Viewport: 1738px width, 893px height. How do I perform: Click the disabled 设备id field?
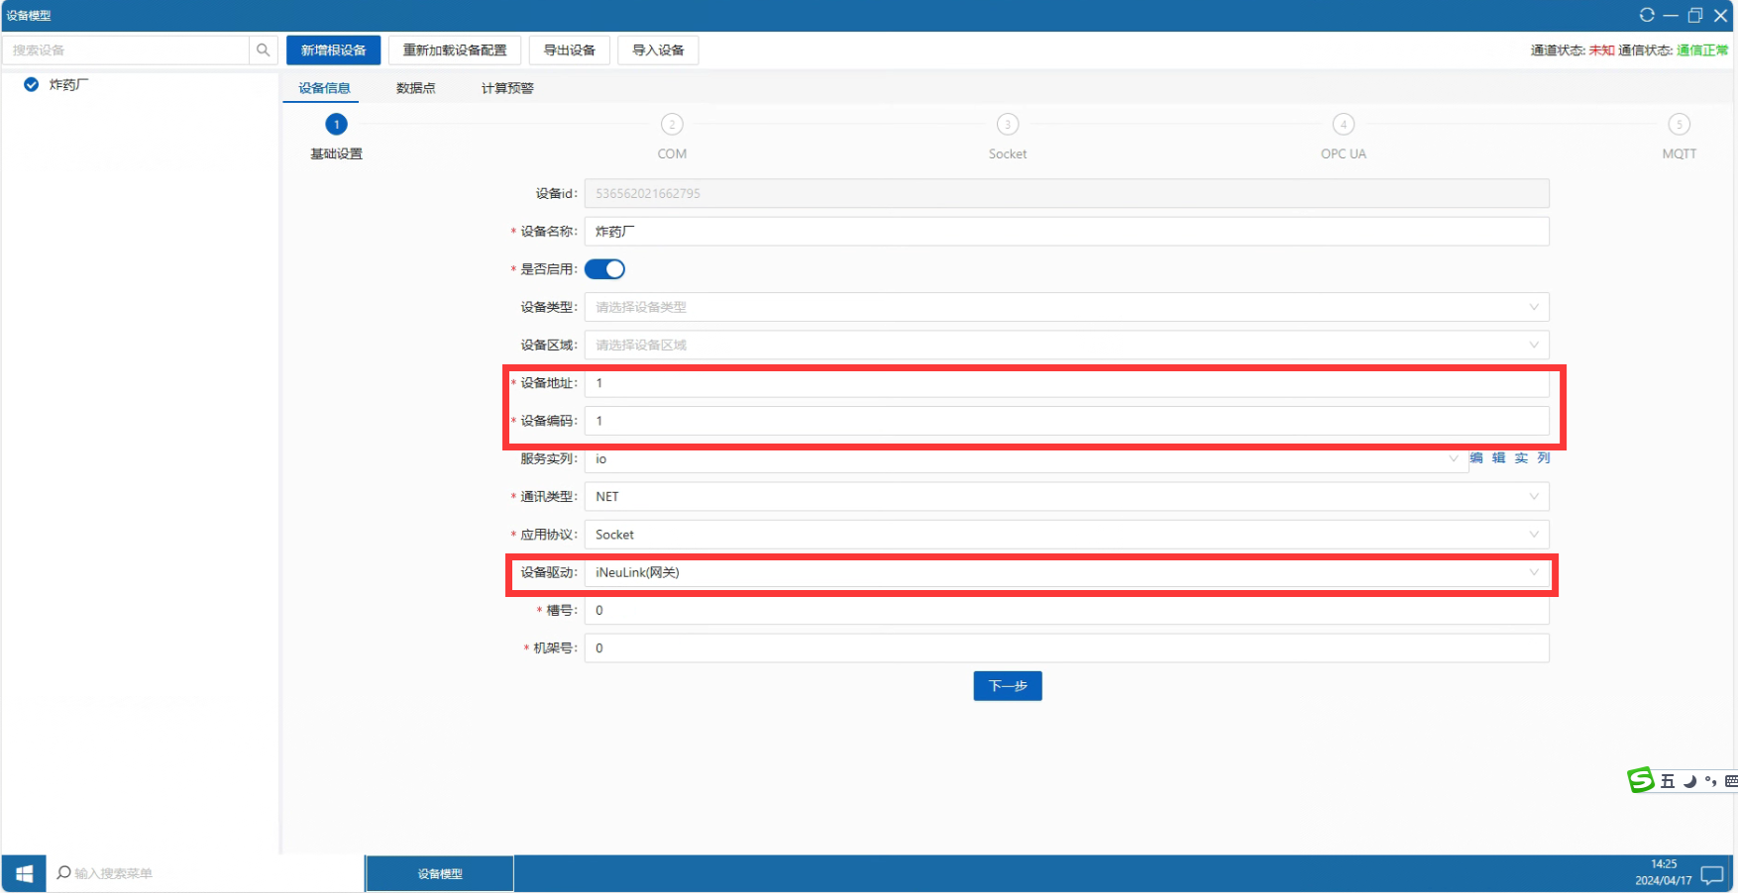point(1066,193)
